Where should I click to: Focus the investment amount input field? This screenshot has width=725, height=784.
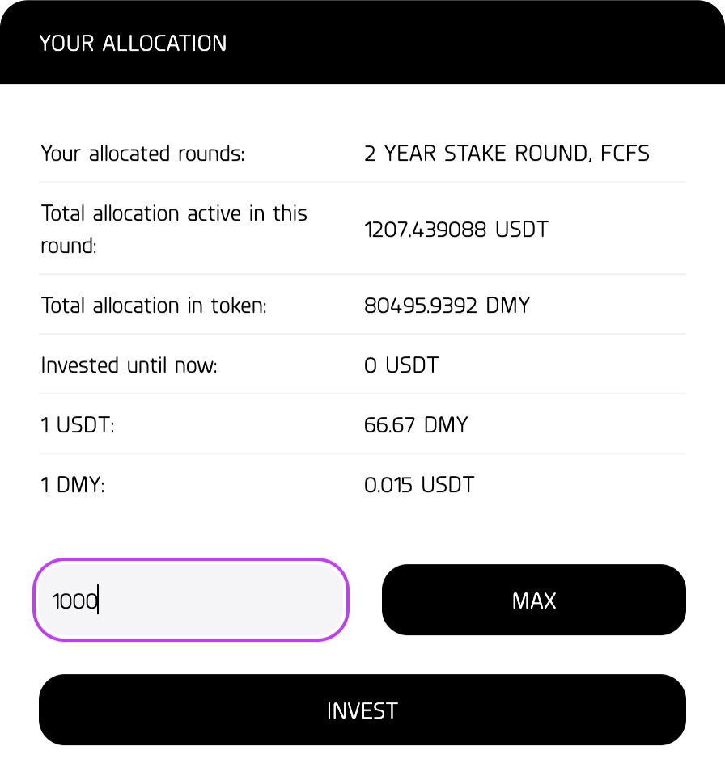[x=191, y=601]
